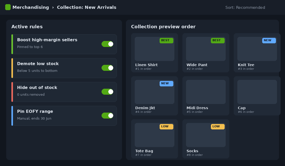Select the Demote low stock rule title
The width and height of the screenshot is (285, 166).
[x=38, y=64]
